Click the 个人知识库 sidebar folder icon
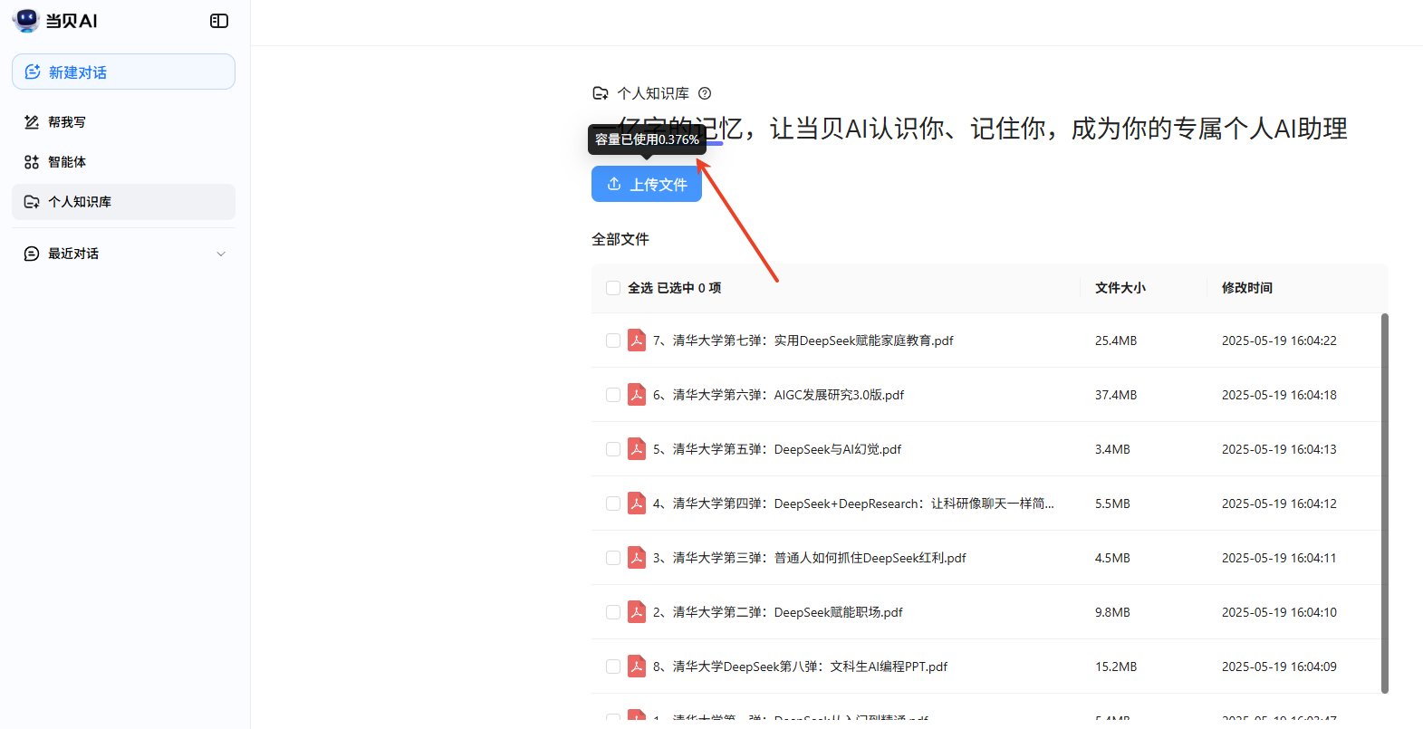 [32, 202]
